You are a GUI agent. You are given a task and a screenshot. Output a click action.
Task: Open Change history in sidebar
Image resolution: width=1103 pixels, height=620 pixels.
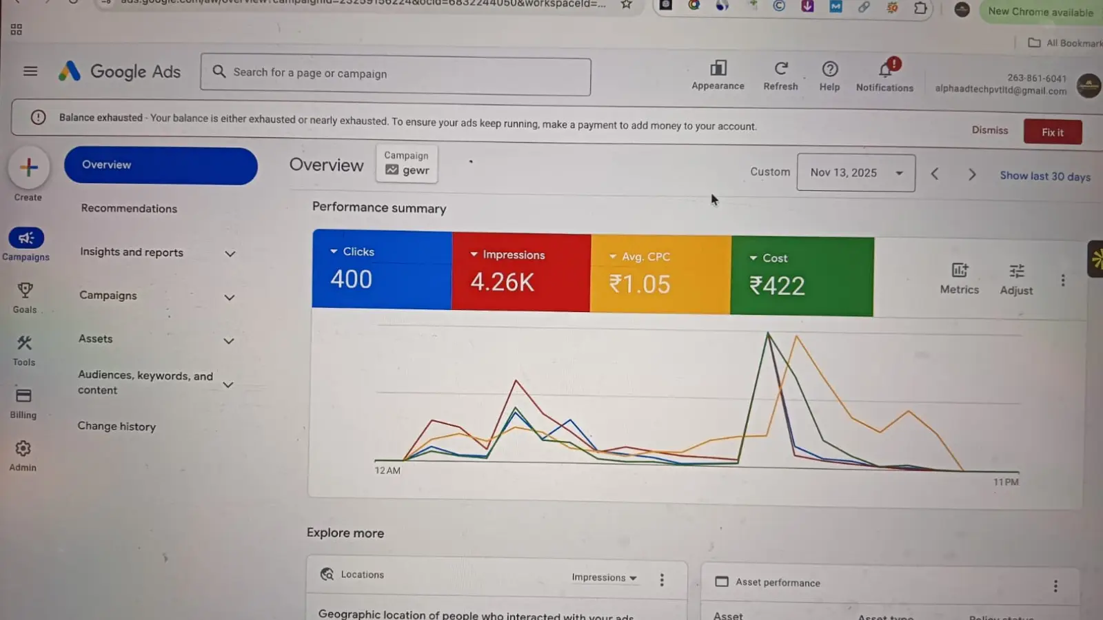117,426
